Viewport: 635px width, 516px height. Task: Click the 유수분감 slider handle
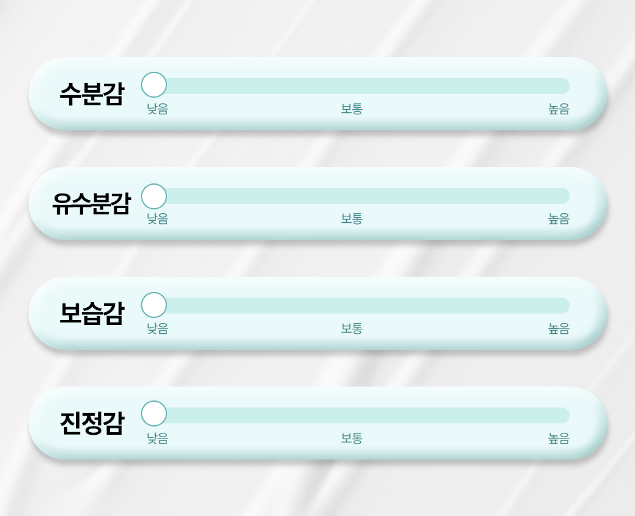[x=154, y=196]
